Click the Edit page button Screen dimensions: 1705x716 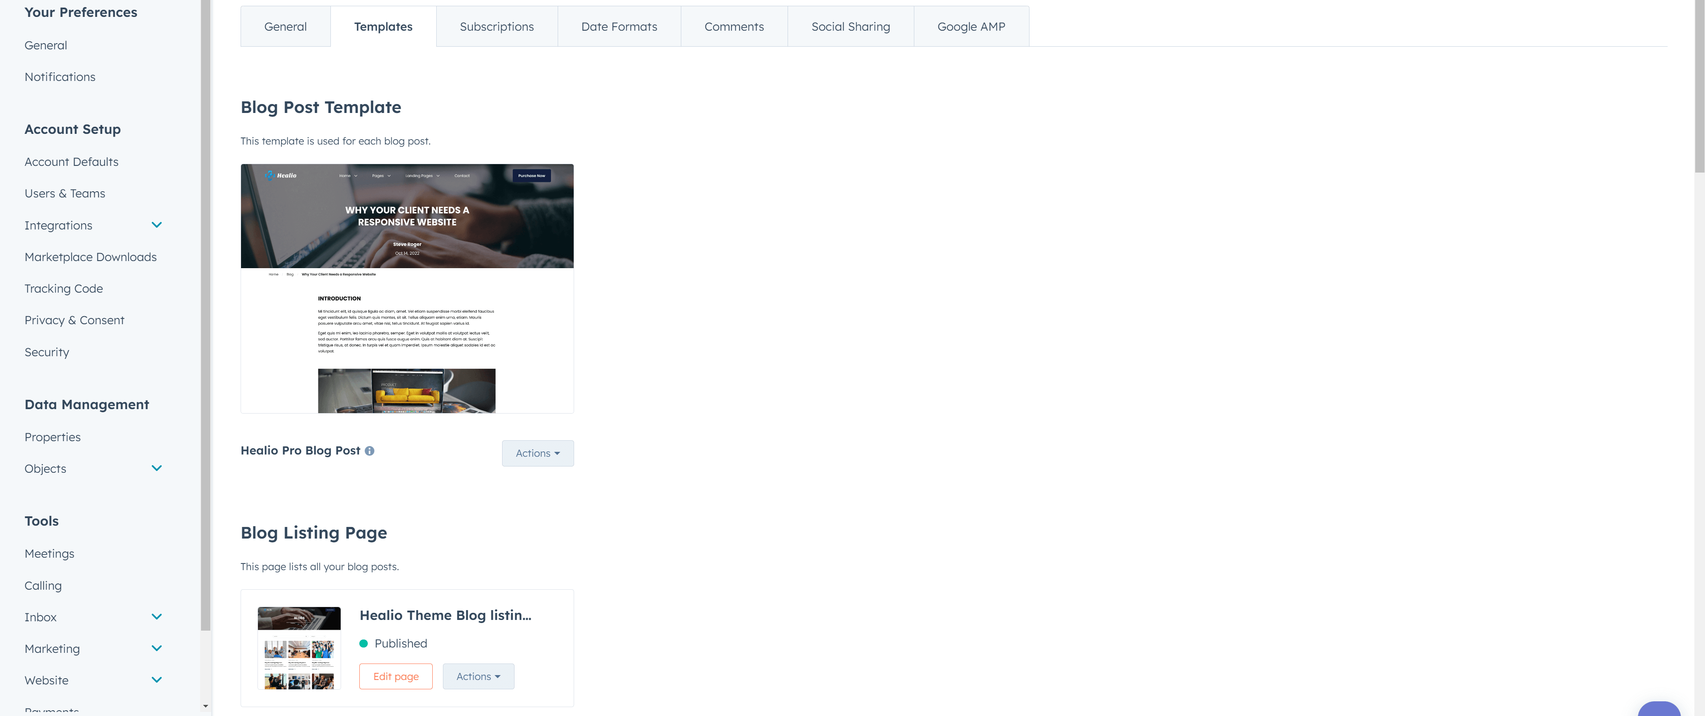[395, 676]
